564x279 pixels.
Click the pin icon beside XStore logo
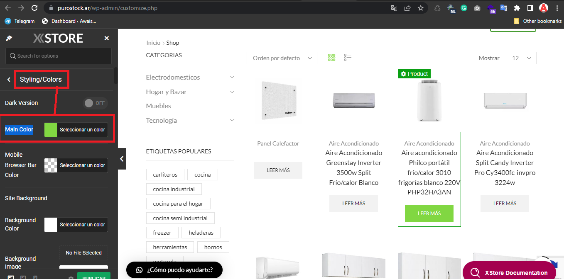coord(9,38)
